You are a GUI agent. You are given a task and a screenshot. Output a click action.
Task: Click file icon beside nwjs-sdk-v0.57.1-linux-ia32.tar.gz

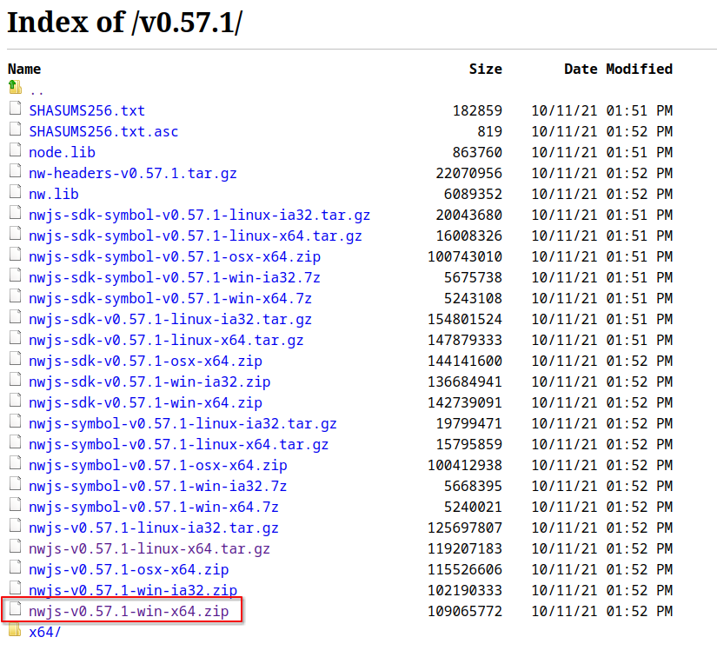tap(15, 316)
